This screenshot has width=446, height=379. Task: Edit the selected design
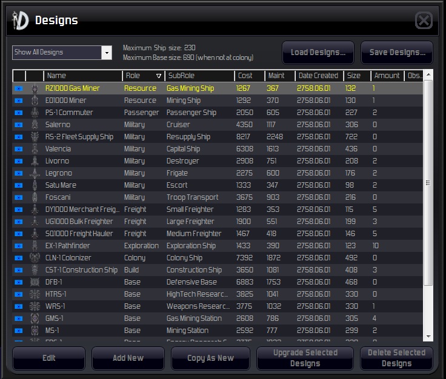pos(48,358)
